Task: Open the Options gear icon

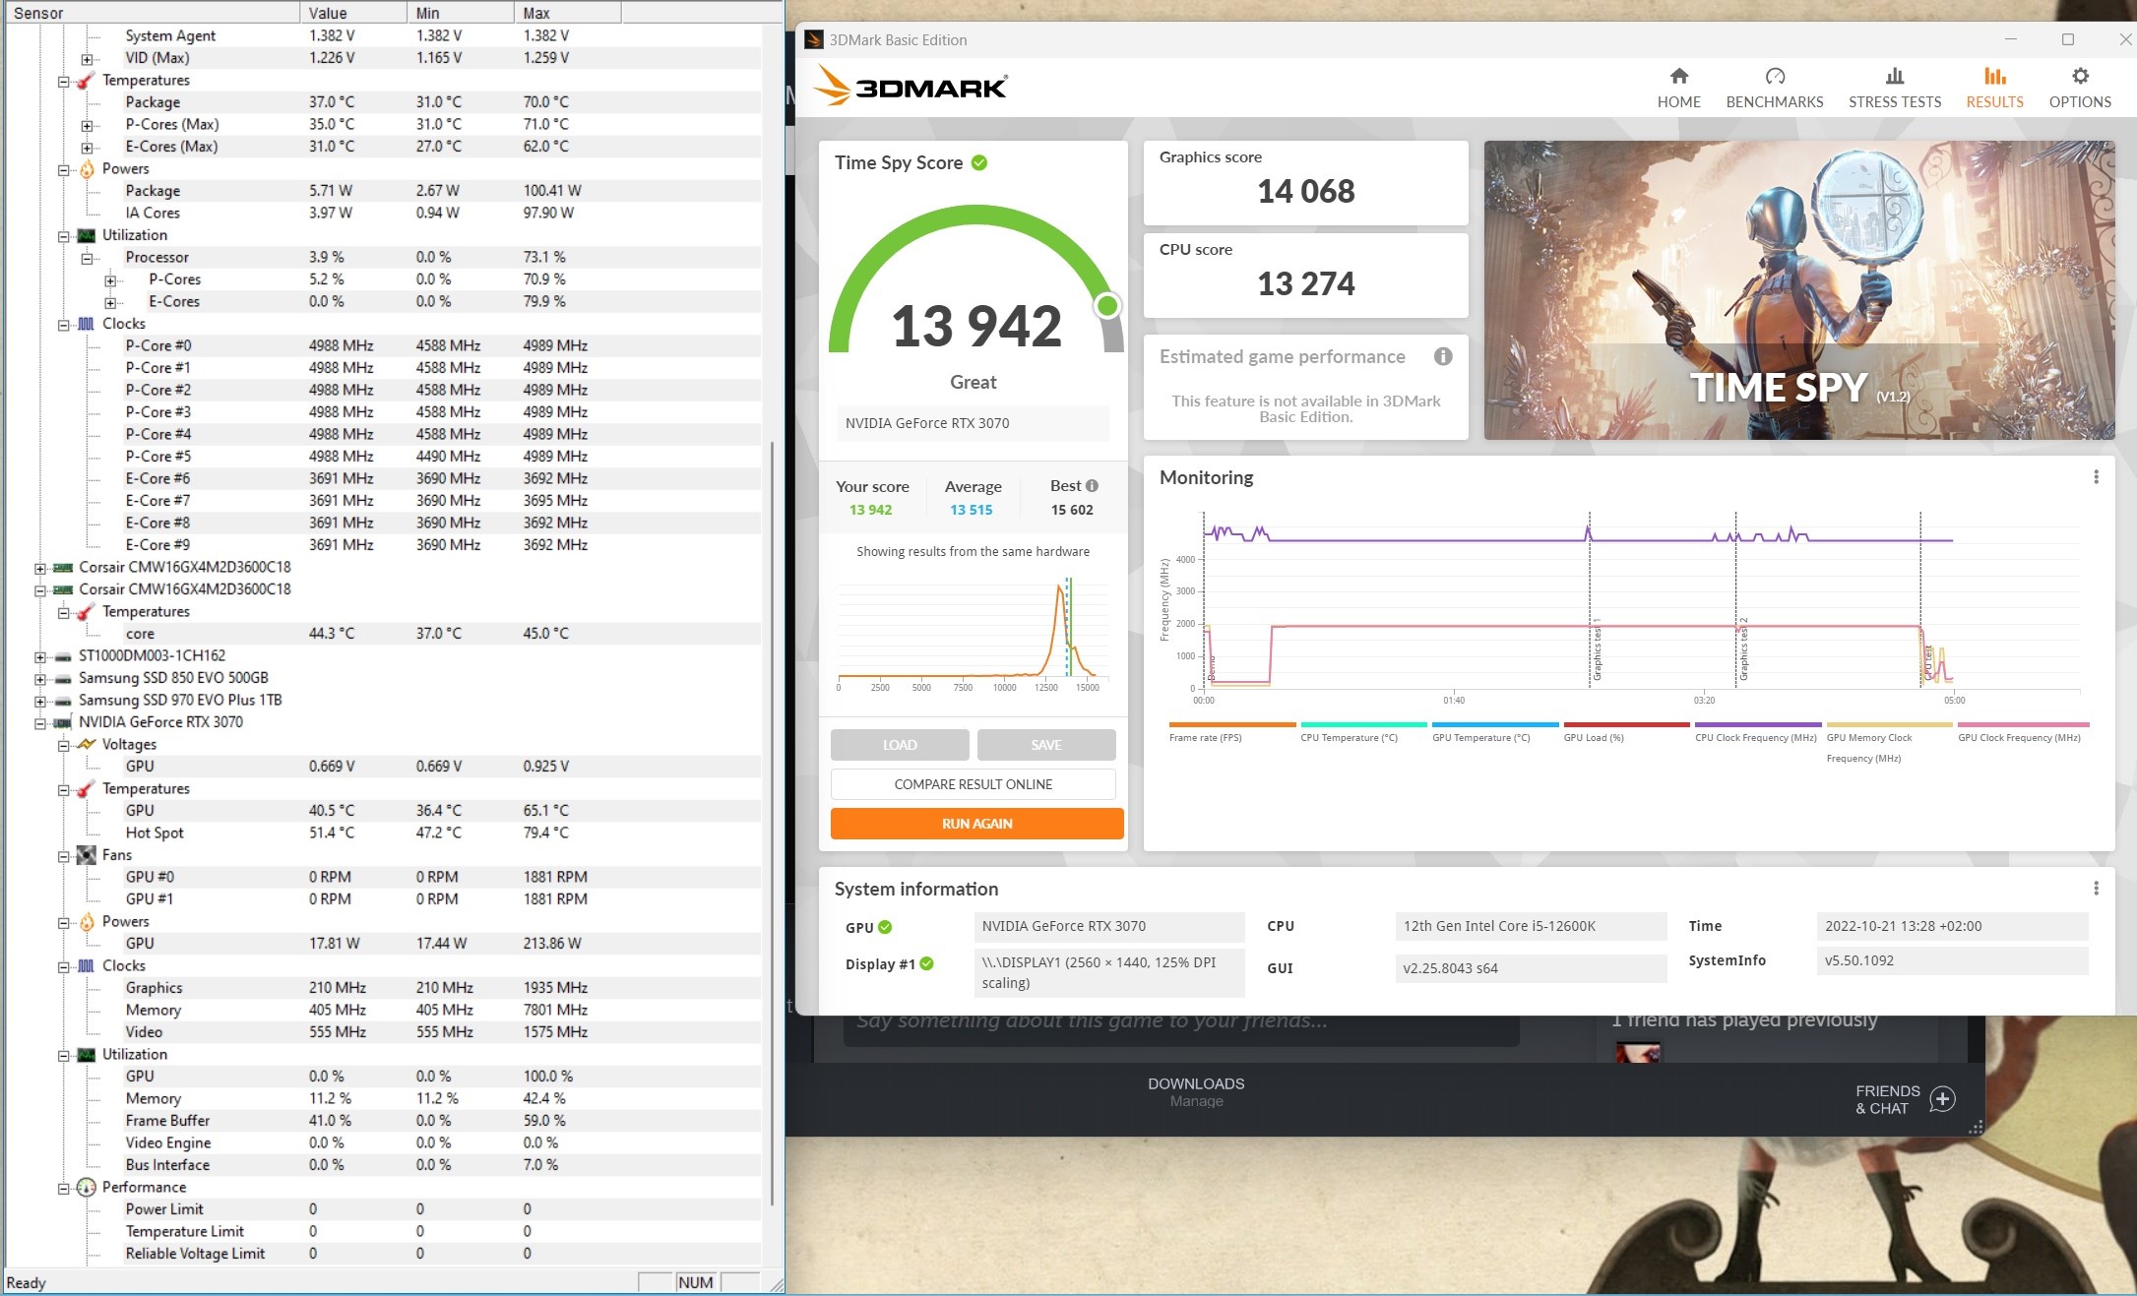Action: (x=2079, y=76)
